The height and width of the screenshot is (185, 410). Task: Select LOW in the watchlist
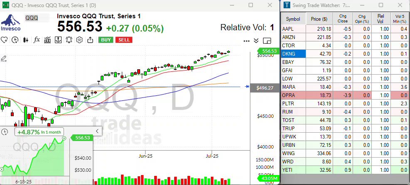tap(293, 78)
